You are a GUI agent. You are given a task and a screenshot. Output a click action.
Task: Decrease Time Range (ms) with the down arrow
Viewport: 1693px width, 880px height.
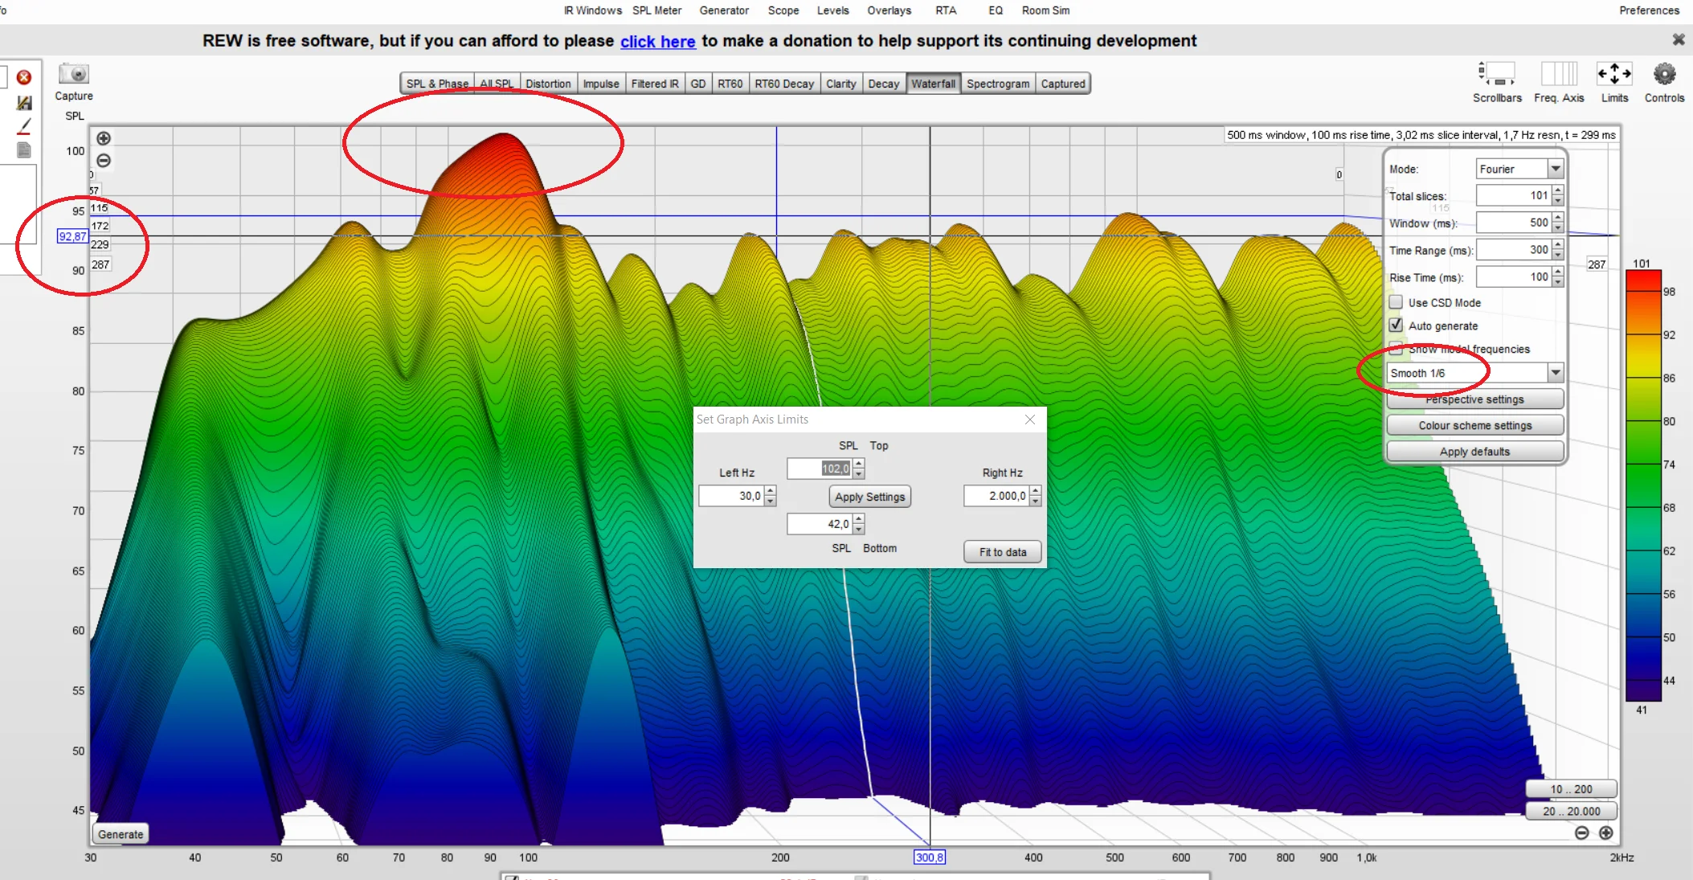(1558, 255)
